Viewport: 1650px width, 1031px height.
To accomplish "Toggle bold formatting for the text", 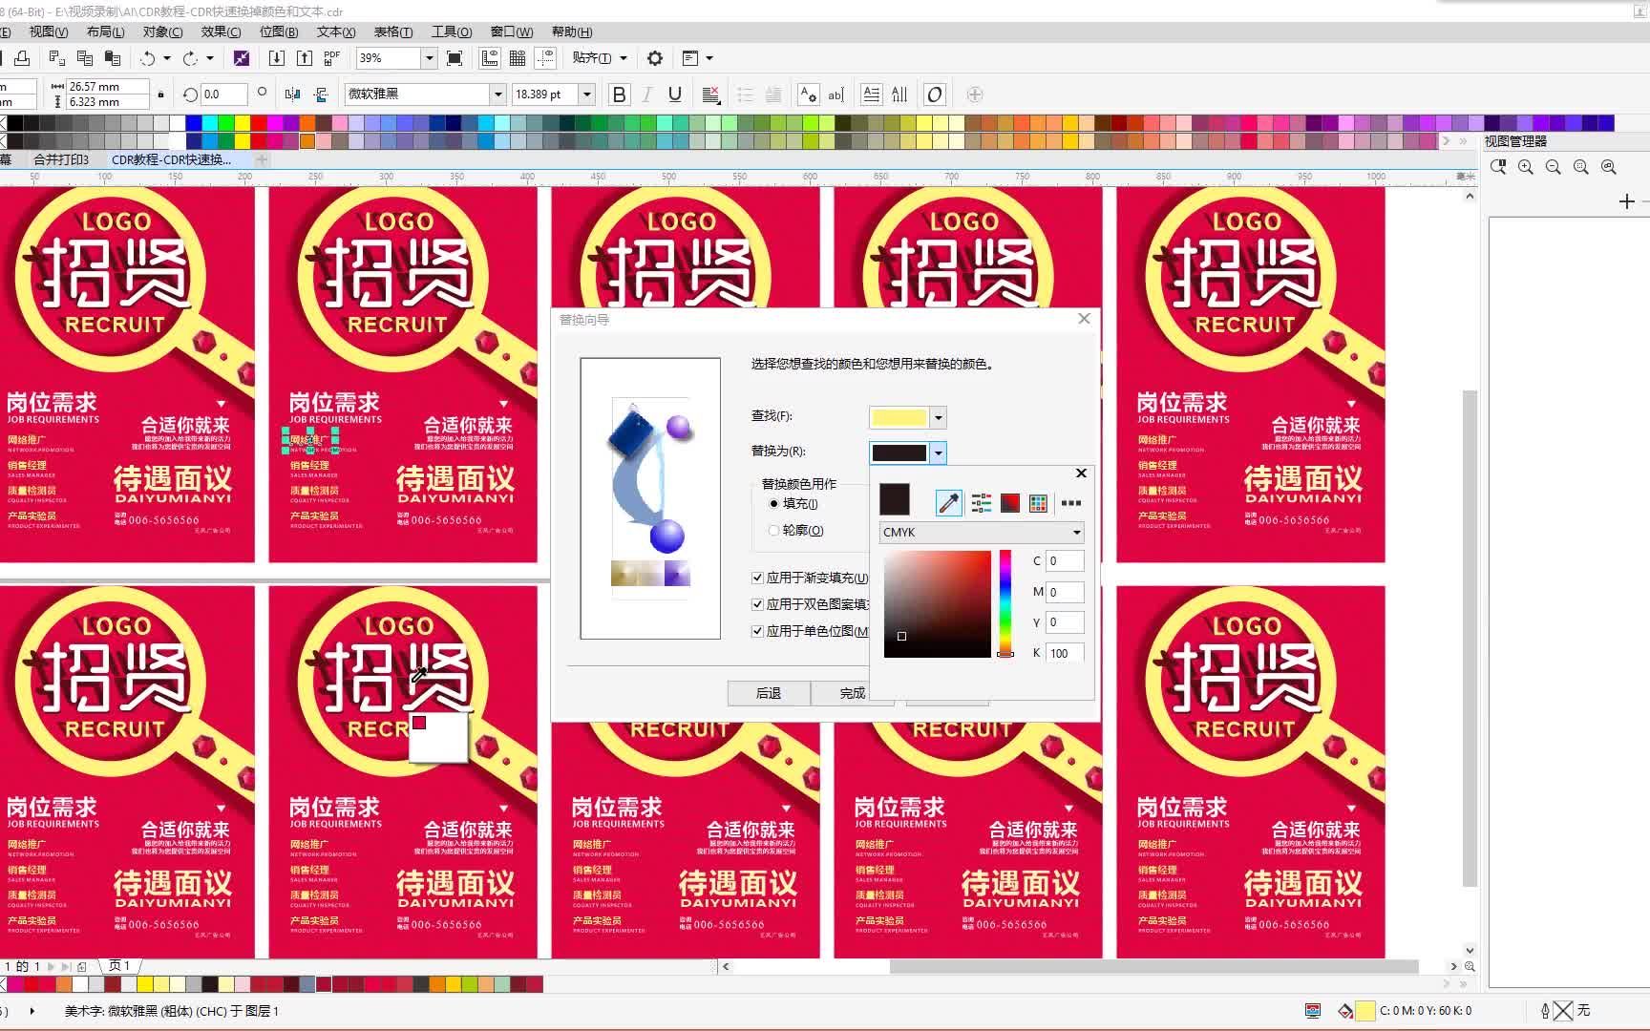I will [x=619, y=95].
